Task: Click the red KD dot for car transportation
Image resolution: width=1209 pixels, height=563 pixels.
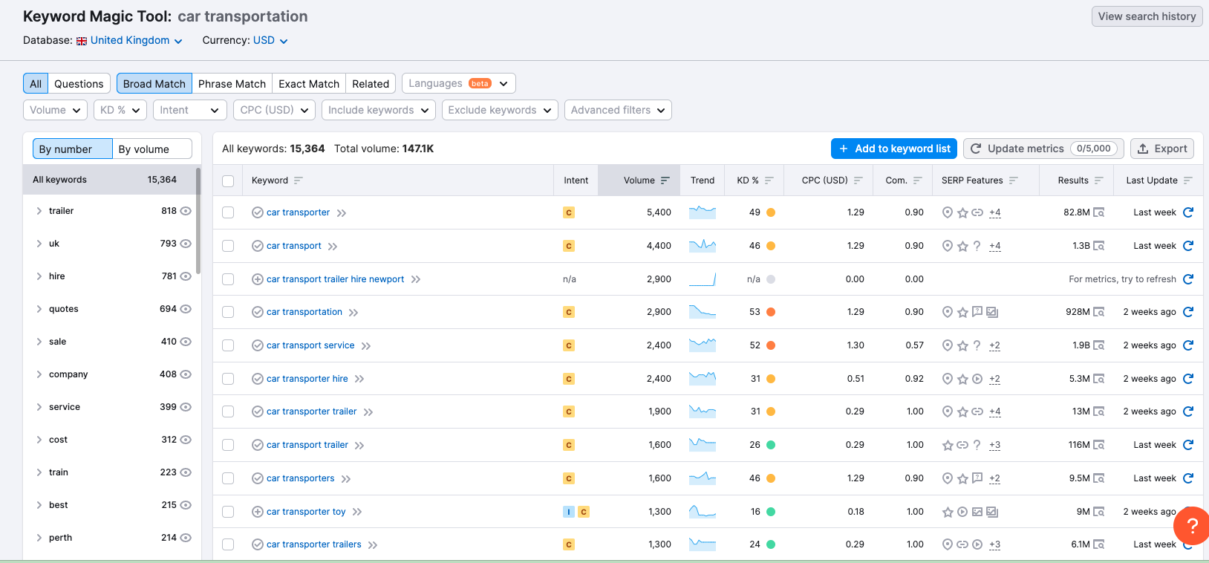Action: click(x=771, y=312)
